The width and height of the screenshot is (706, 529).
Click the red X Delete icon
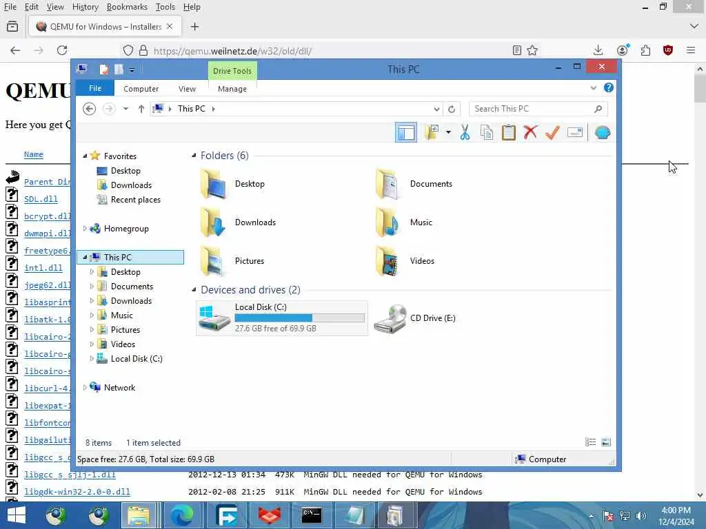[x=530, y=132]
